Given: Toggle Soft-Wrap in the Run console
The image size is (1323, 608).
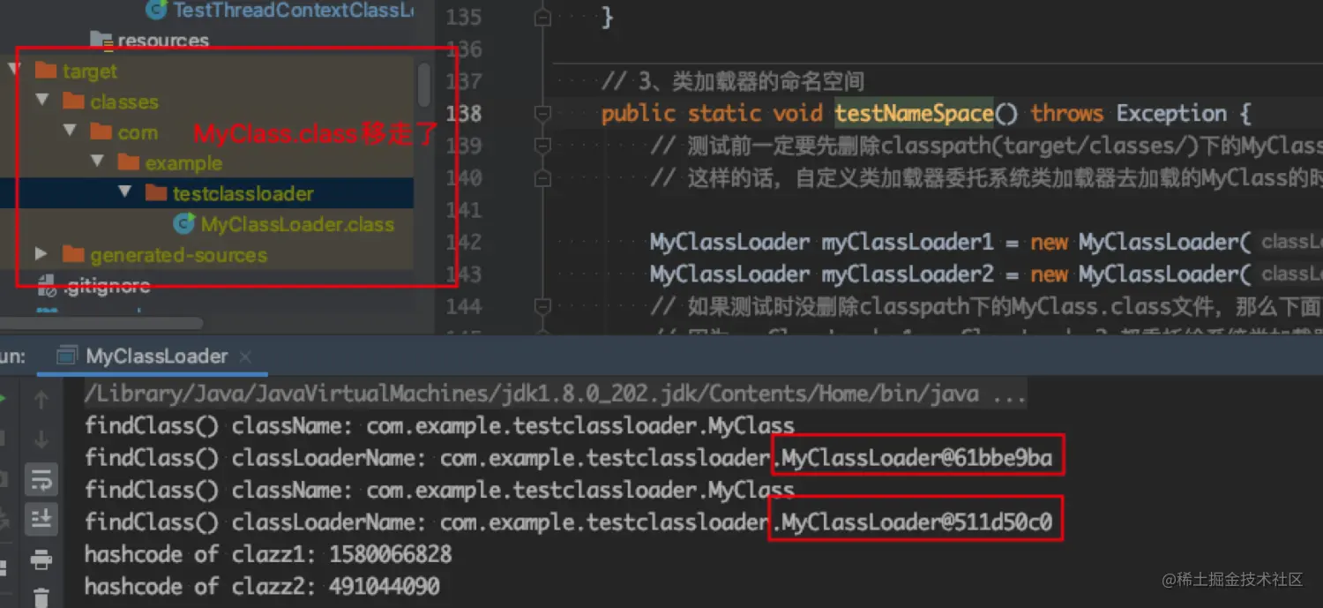Looking at the screenshot, I should coord(41,480).
